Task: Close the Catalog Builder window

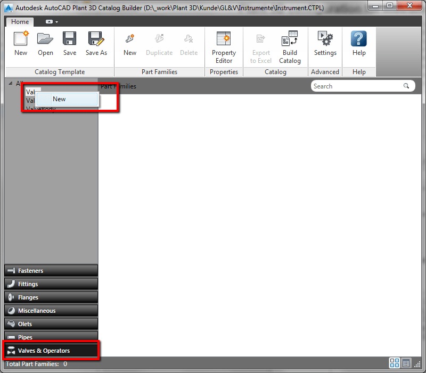Action: (409, 5)
